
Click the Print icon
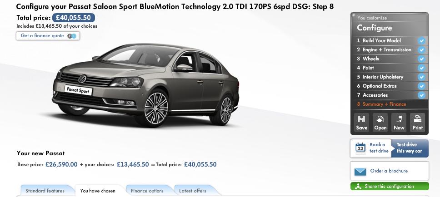pyautogui.click(x=417, y=119)
